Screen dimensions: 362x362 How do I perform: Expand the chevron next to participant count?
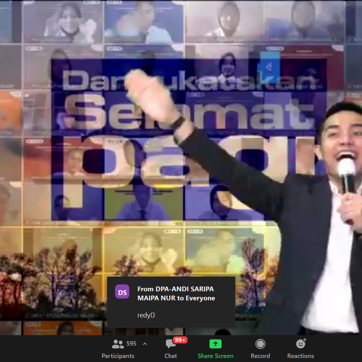pos(145,344)
